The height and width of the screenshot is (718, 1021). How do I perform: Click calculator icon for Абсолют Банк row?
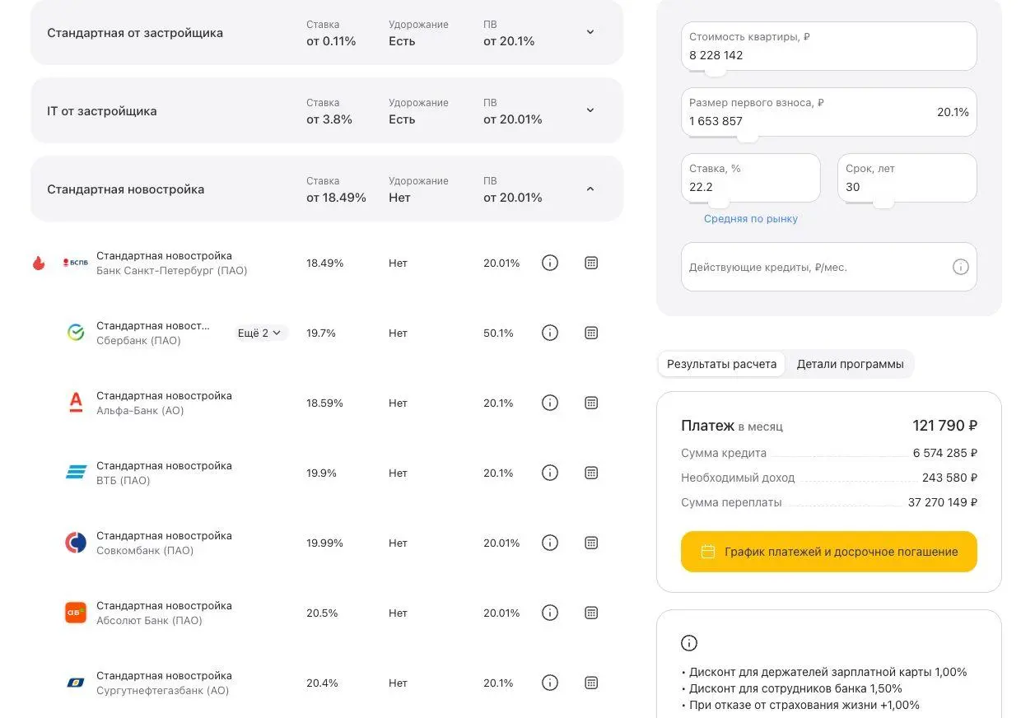point(590,613)
